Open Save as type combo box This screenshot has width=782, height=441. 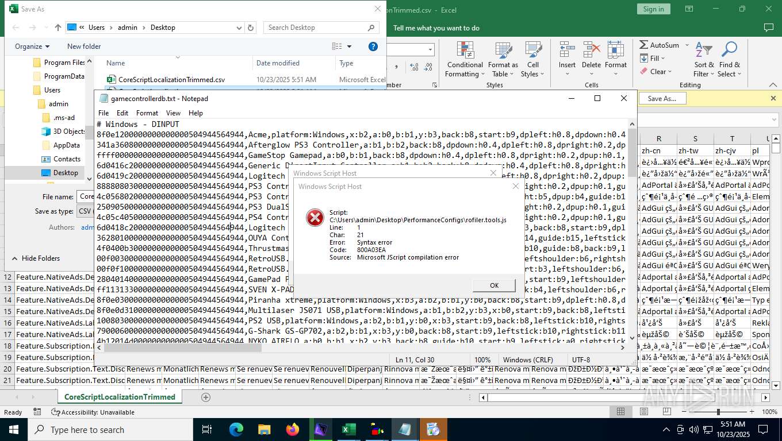click(x=85, y=211)
